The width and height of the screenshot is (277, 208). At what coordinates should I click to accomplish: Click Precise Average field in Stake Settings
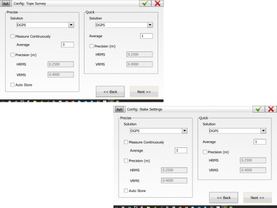(181, 150)
